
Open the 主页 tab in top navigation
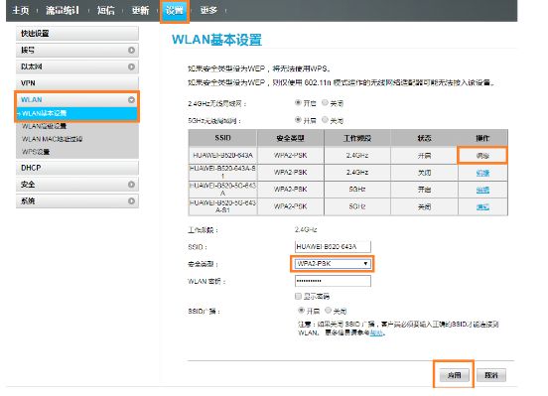pyautogui.click(x=20, y=11)
